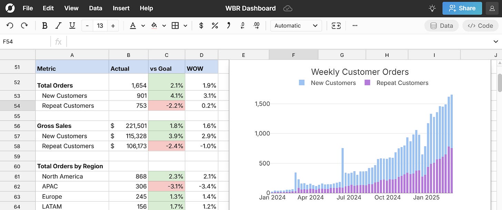This screenshot has height=210, width=502.
Task: Edit the font size field showing 13
Action: coord(100,26)
